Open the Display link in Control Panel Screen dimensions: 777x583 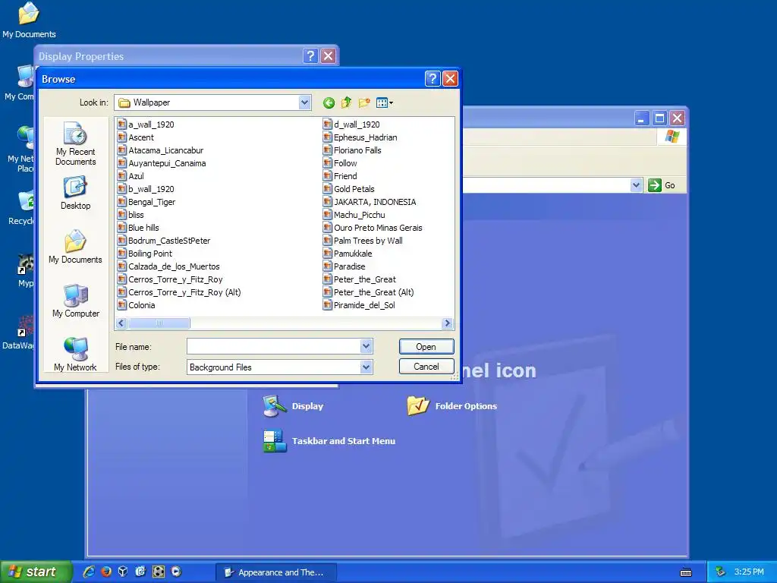tap(307, 406)
